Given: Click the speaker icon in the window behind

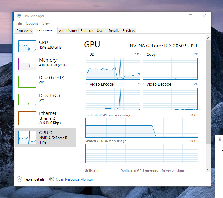Looking at the screenshot, I should point(220,139).
